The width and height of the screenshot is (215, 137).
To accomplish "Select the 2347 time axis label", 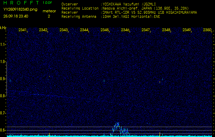I will [x=146, y=30].
